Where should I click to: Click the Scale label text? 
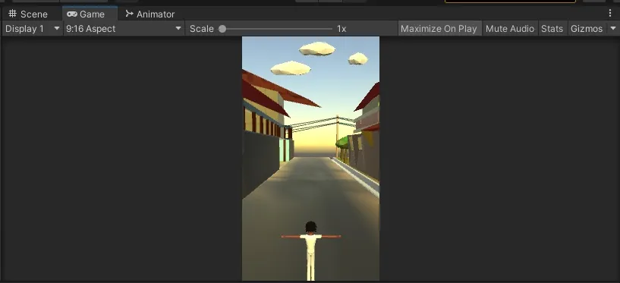[202, 29]
